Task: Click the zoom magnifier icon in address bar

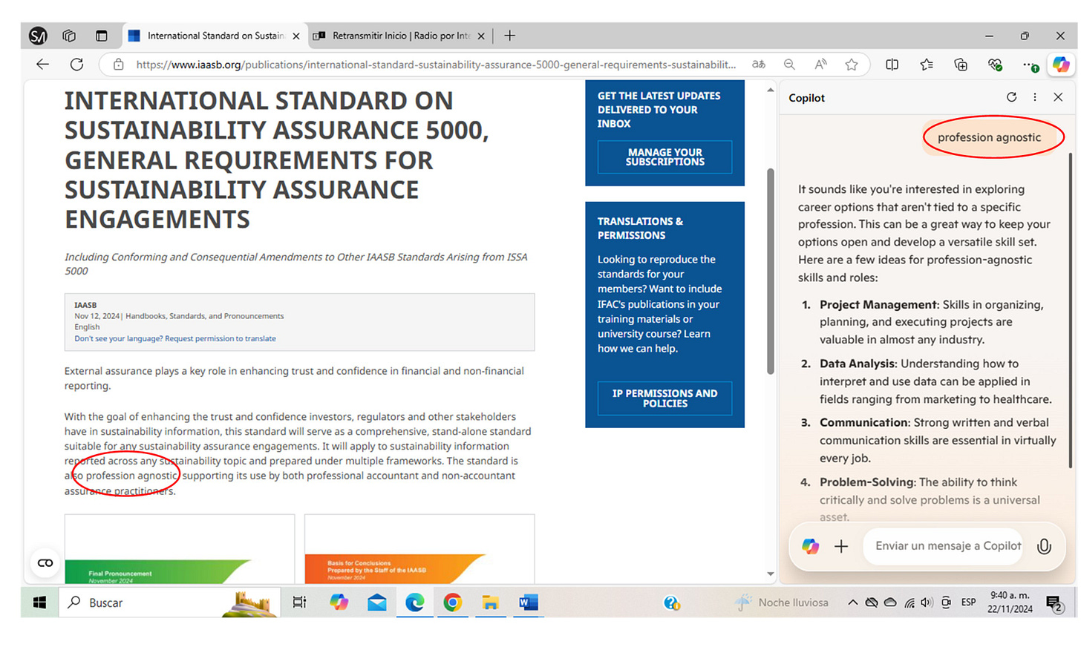Action: [789, 65]
